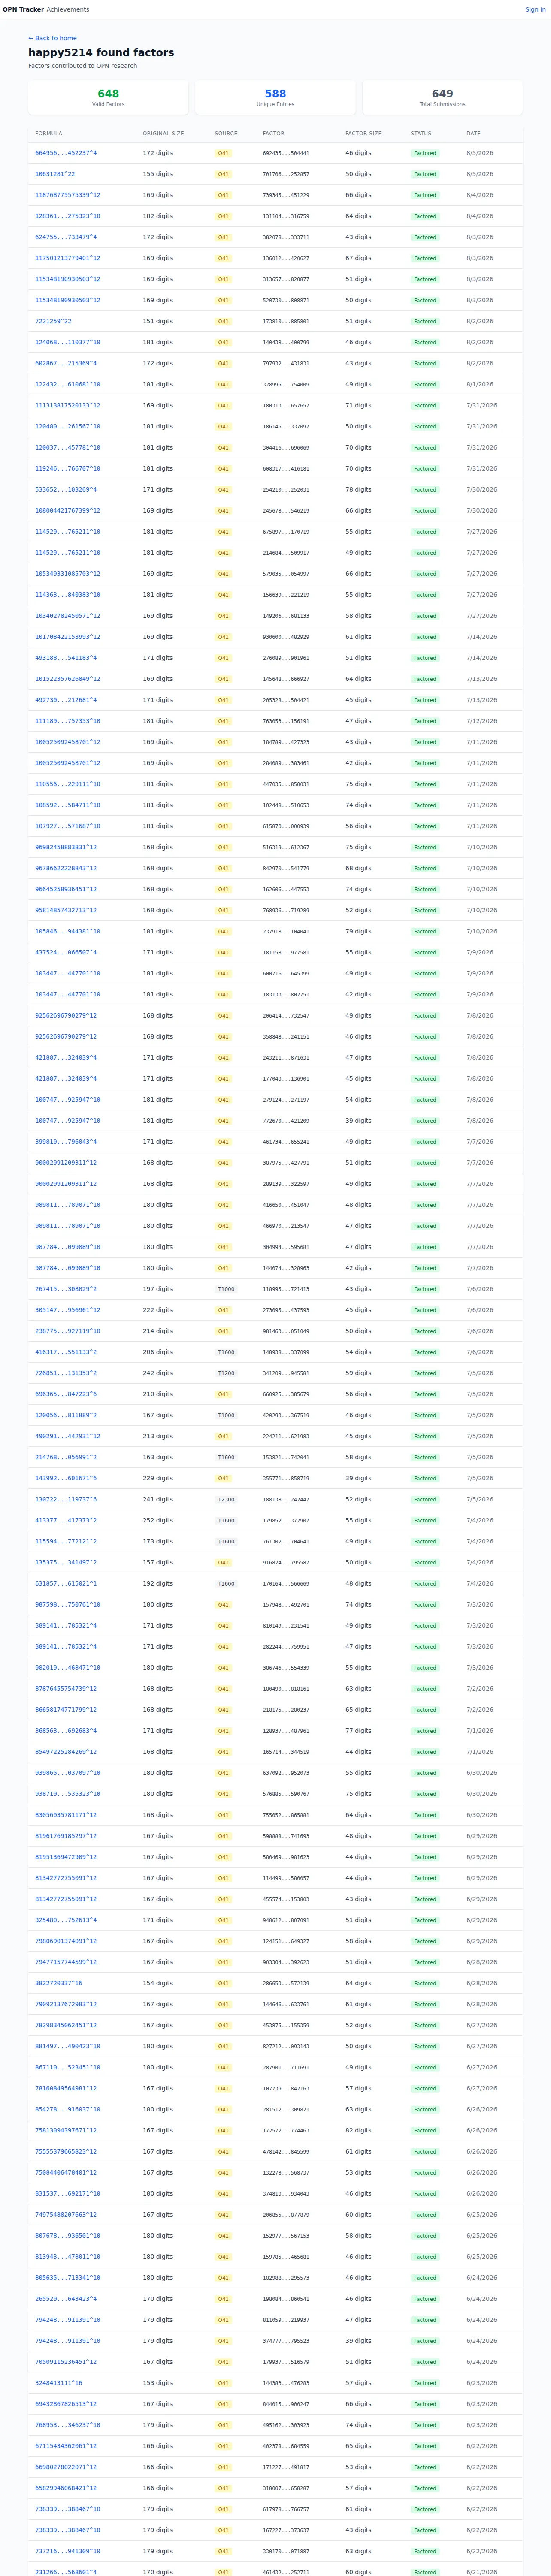This screenshot has height=2576, width=551.
Task: Go back using the Back to home link
Action: tap(52, 38)
